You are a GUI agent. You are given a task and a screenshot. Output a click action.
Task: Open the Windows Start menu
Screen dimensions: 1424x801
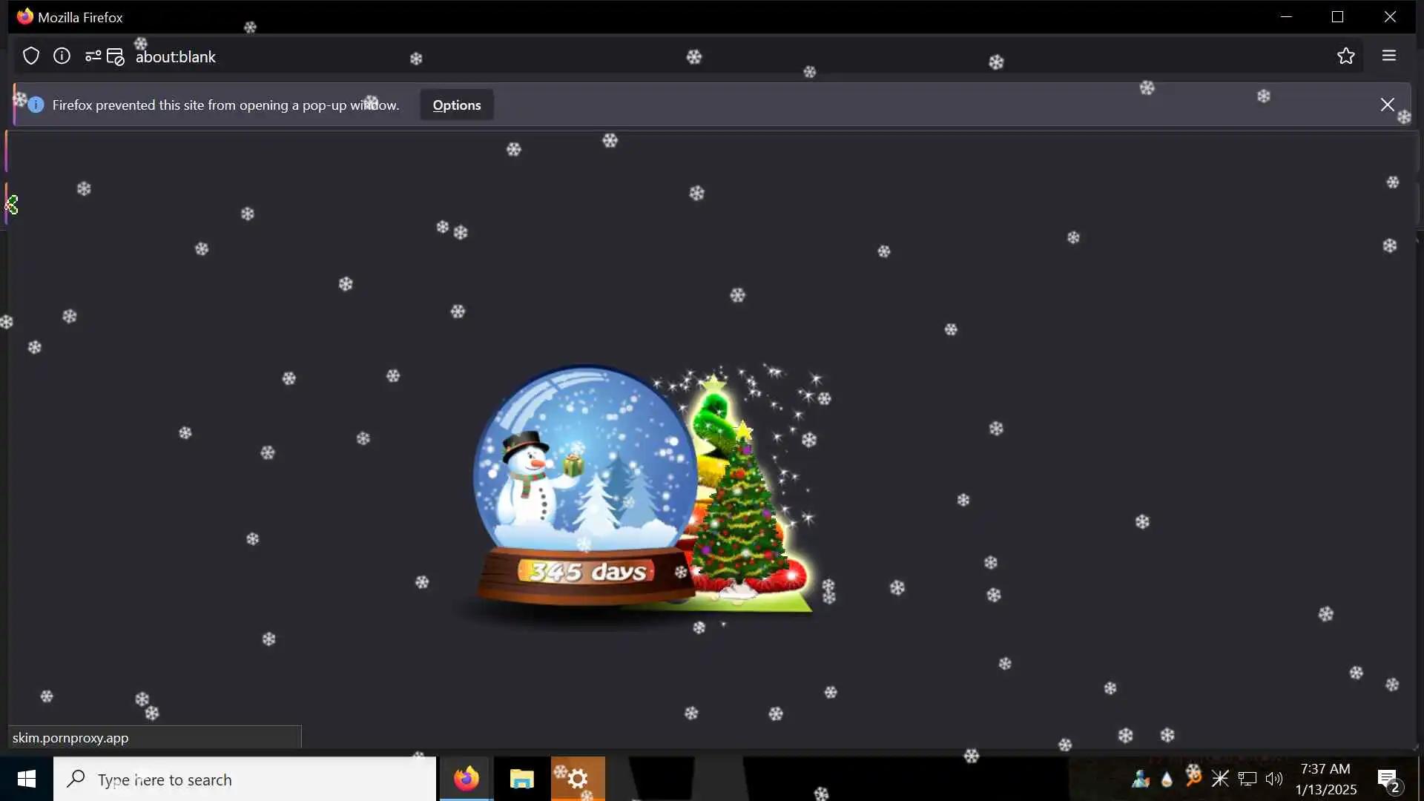click(x=27, y=779)
